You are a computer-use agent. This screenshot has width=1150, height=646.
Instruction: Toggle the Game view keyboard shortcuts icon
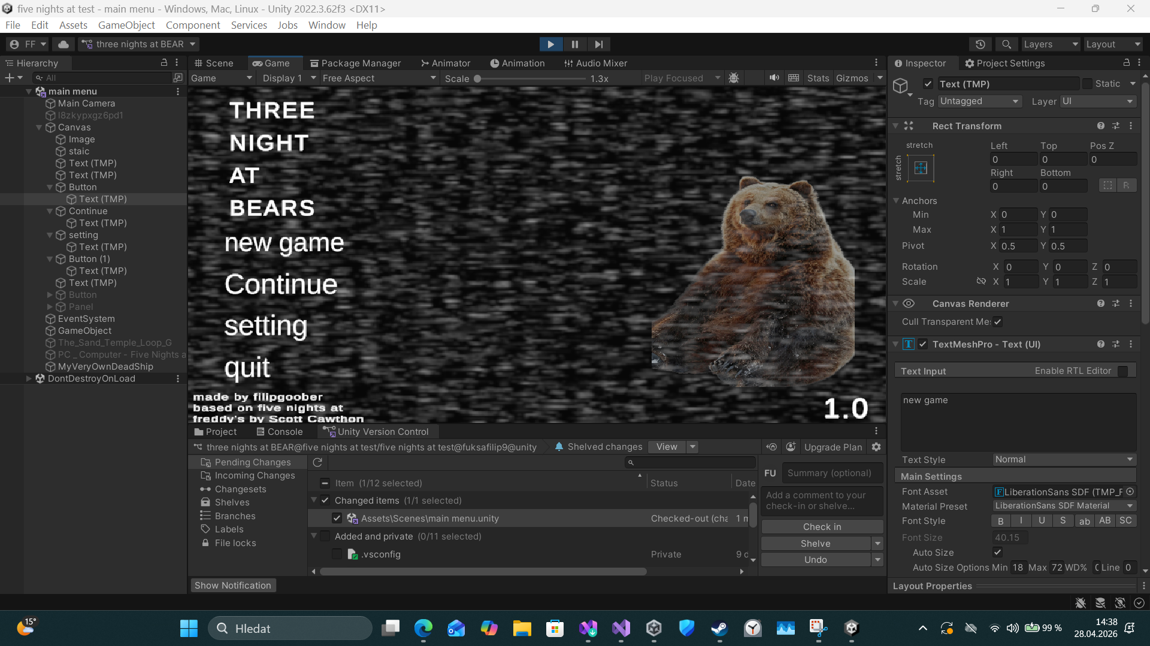(x=794, y=78)
